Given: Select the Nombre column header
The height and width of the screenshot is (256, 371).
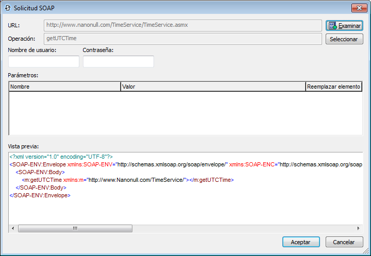Looking at the screenshot, I should point(64,87).
